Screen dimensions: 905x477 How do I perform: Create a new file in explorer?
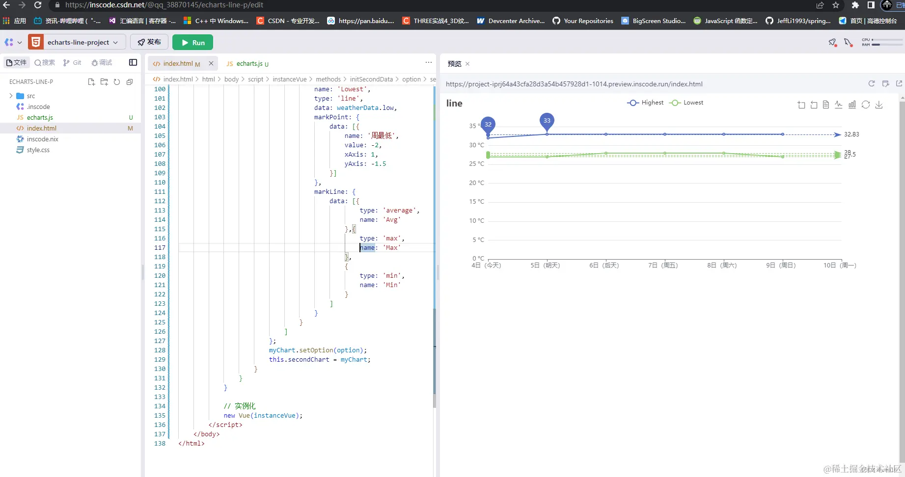[x=91, y=82]
